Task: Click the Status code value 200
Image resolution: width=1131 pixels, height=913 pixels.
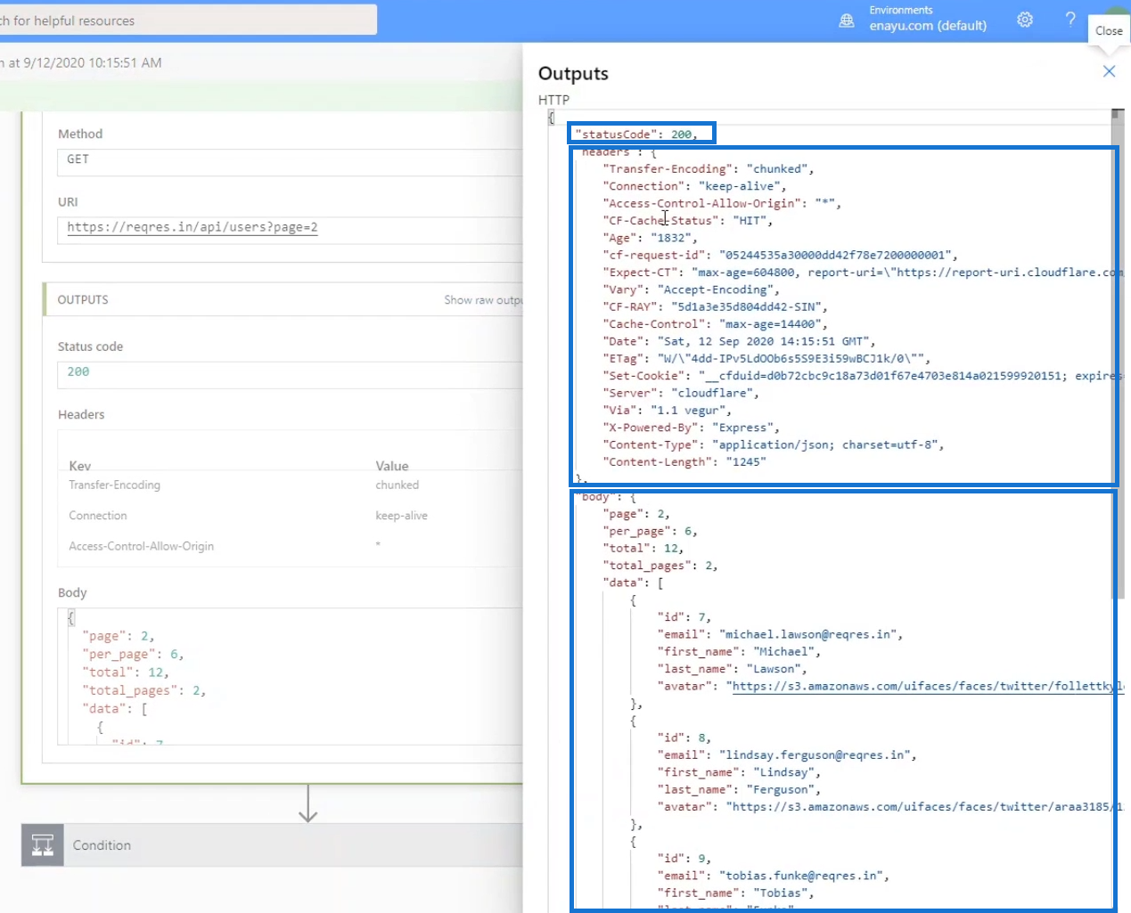Action: pyautogui.click(x=290, y=374)
